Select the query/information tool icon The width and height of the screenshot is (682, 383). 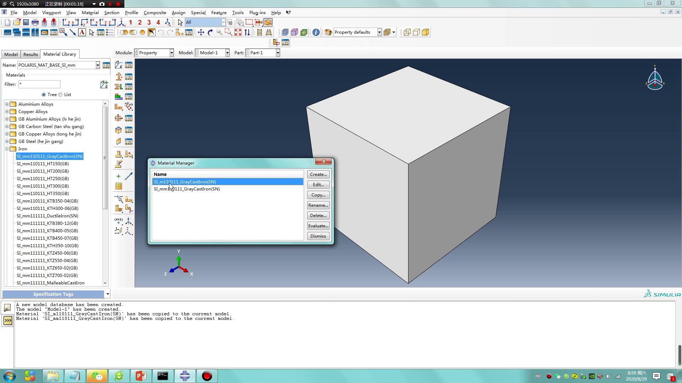point(316,32)
